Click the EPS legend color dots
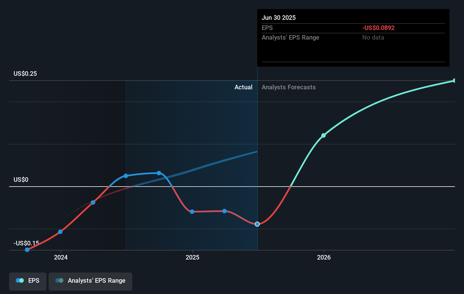 pyautogui.click(x=20, y=280)
